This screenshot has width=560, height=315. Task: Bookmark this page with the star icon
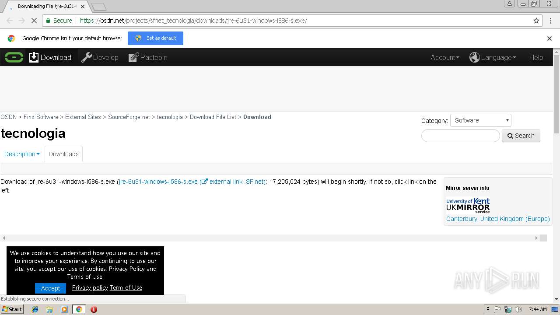(x=536, y=21)
